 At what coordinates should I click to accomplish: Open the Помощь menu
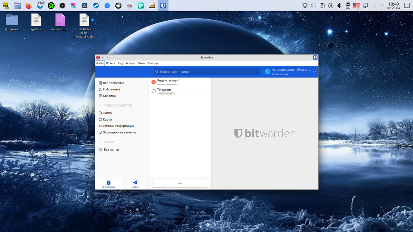[153, 63]
